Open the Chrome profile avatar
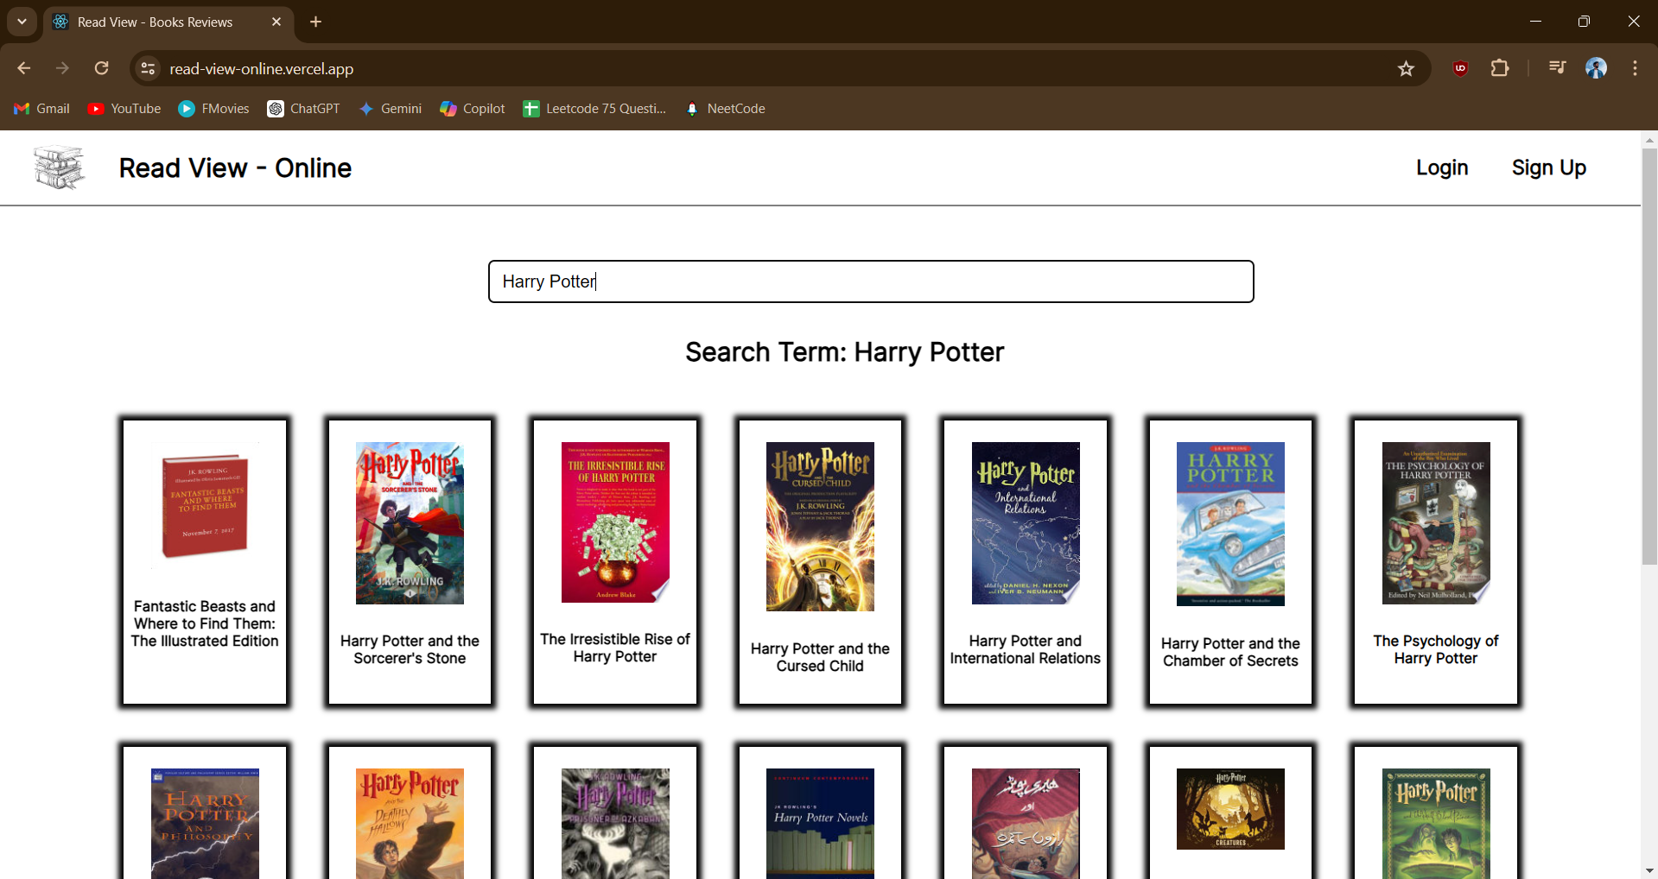The height and width of the screenshot is (879, 1658). point(1596,68)
